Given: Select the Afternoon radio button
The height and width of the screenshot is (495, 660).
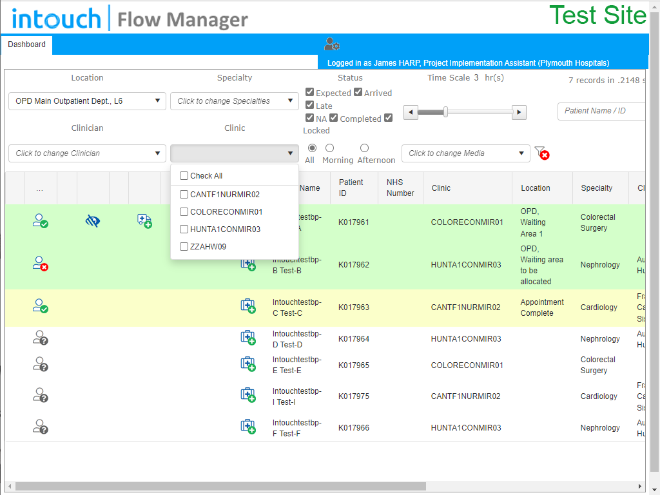Looking at the screenshot, I should coord(365,148).
